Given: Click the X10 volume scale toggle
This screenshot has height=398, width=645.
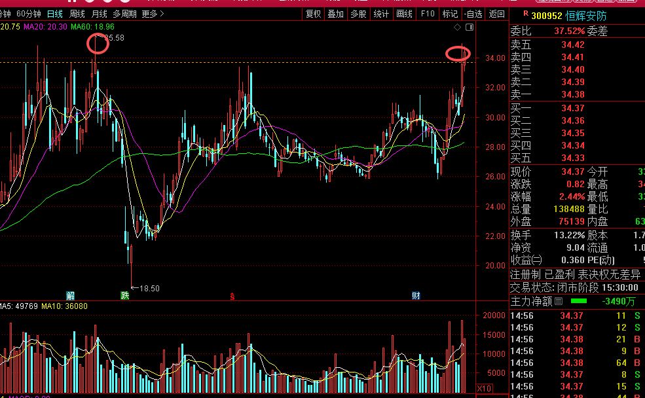Looking at the screenshot, I should (x=484, y=388).
